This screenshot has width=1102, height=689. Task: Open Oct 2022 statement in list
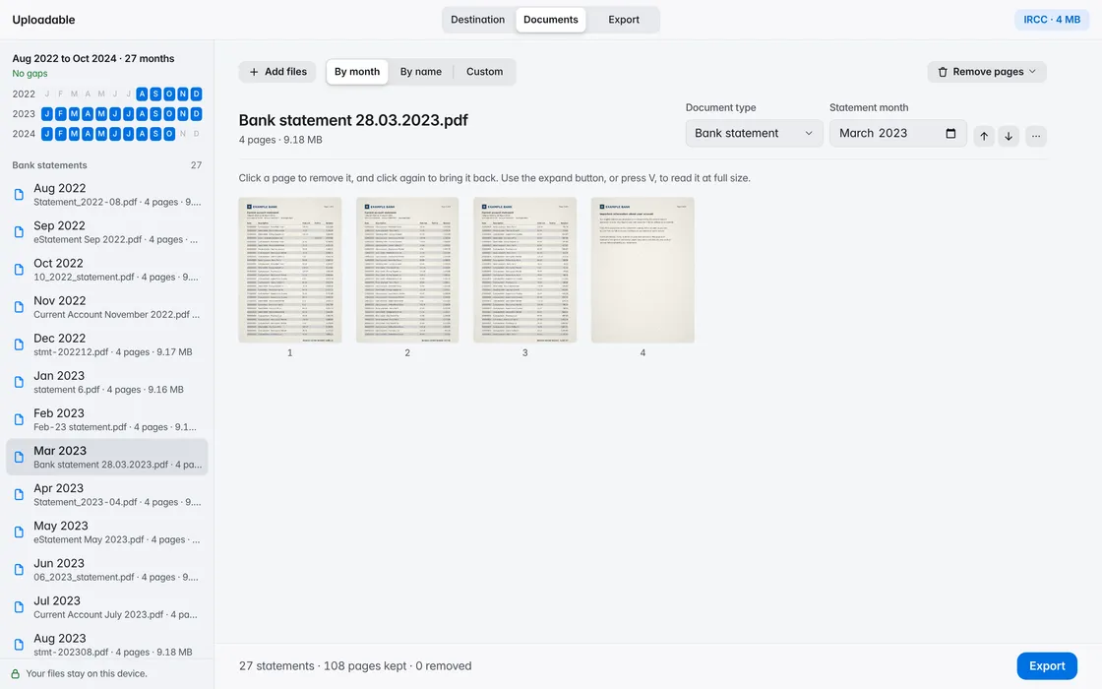[x=107, y=270]
